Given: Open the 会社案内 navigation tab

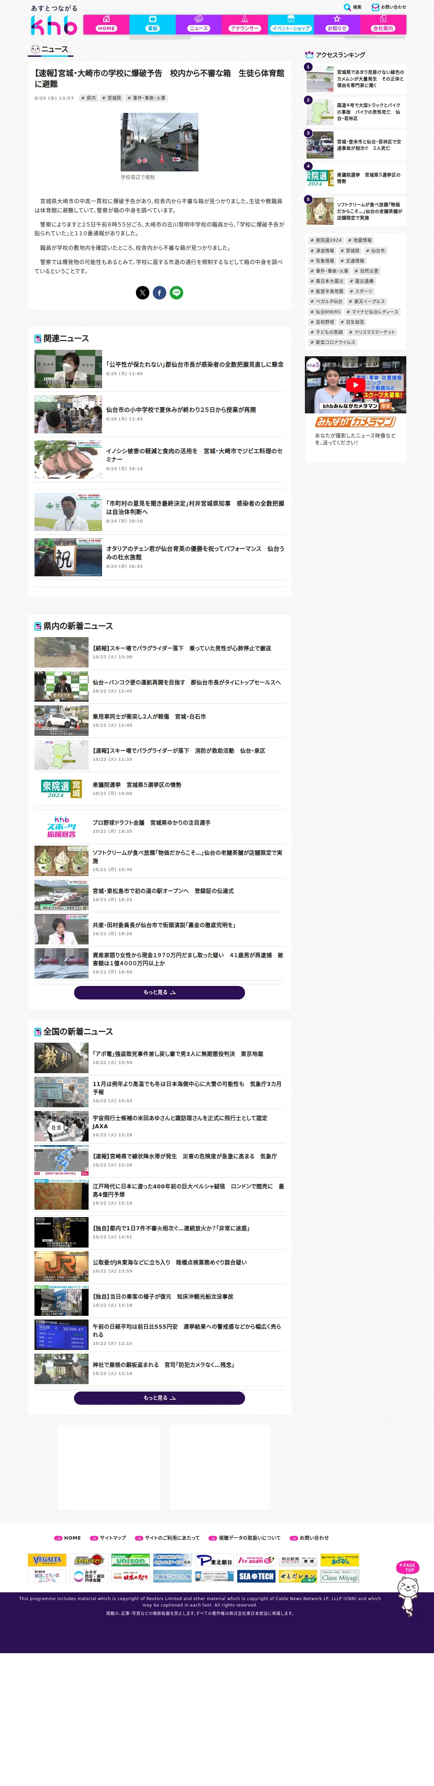Looking at the screenshot, I should coord(383,24).
